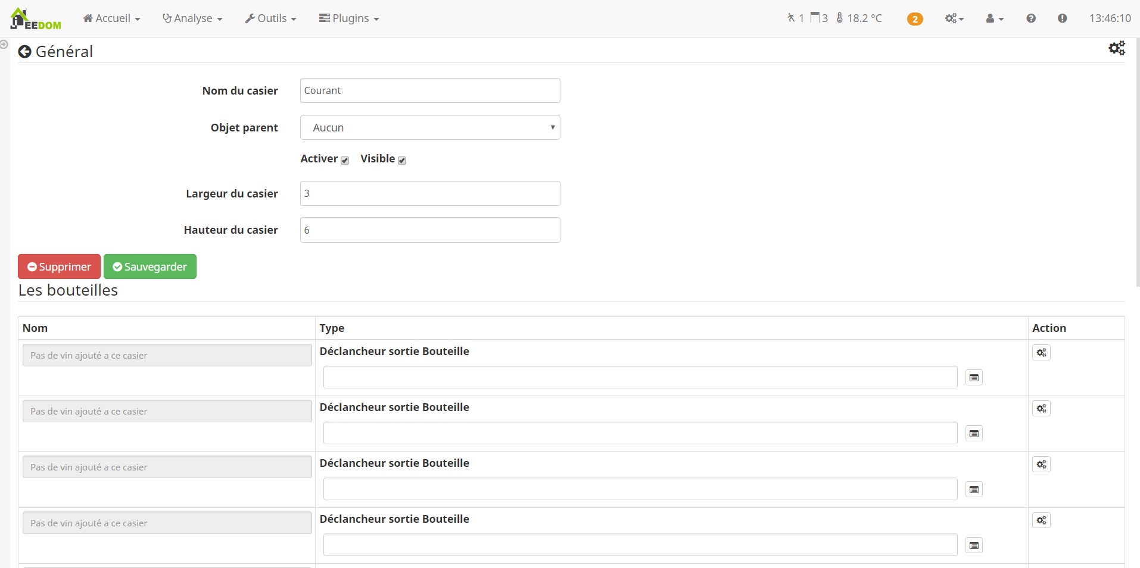
Task: Click the first Pas de vin ajouté name field
Action: (x=167, y=355)
